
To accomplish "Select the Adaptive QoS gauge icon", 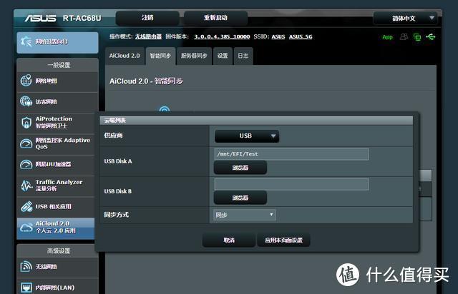I will pos(26,143).
